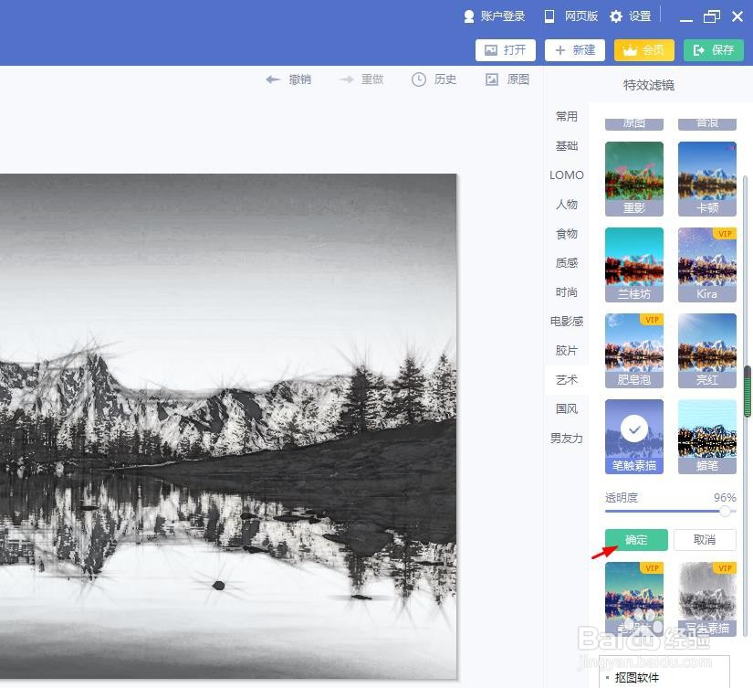
Task: Cancel filter with 取消 button
Action: 705,540
